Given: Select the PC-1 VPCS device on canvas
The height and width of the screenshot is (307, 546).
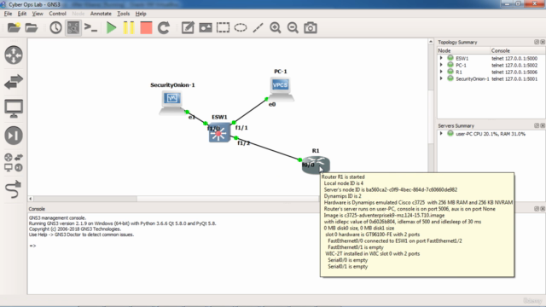Looking at the screenshot, I should 281,89.
